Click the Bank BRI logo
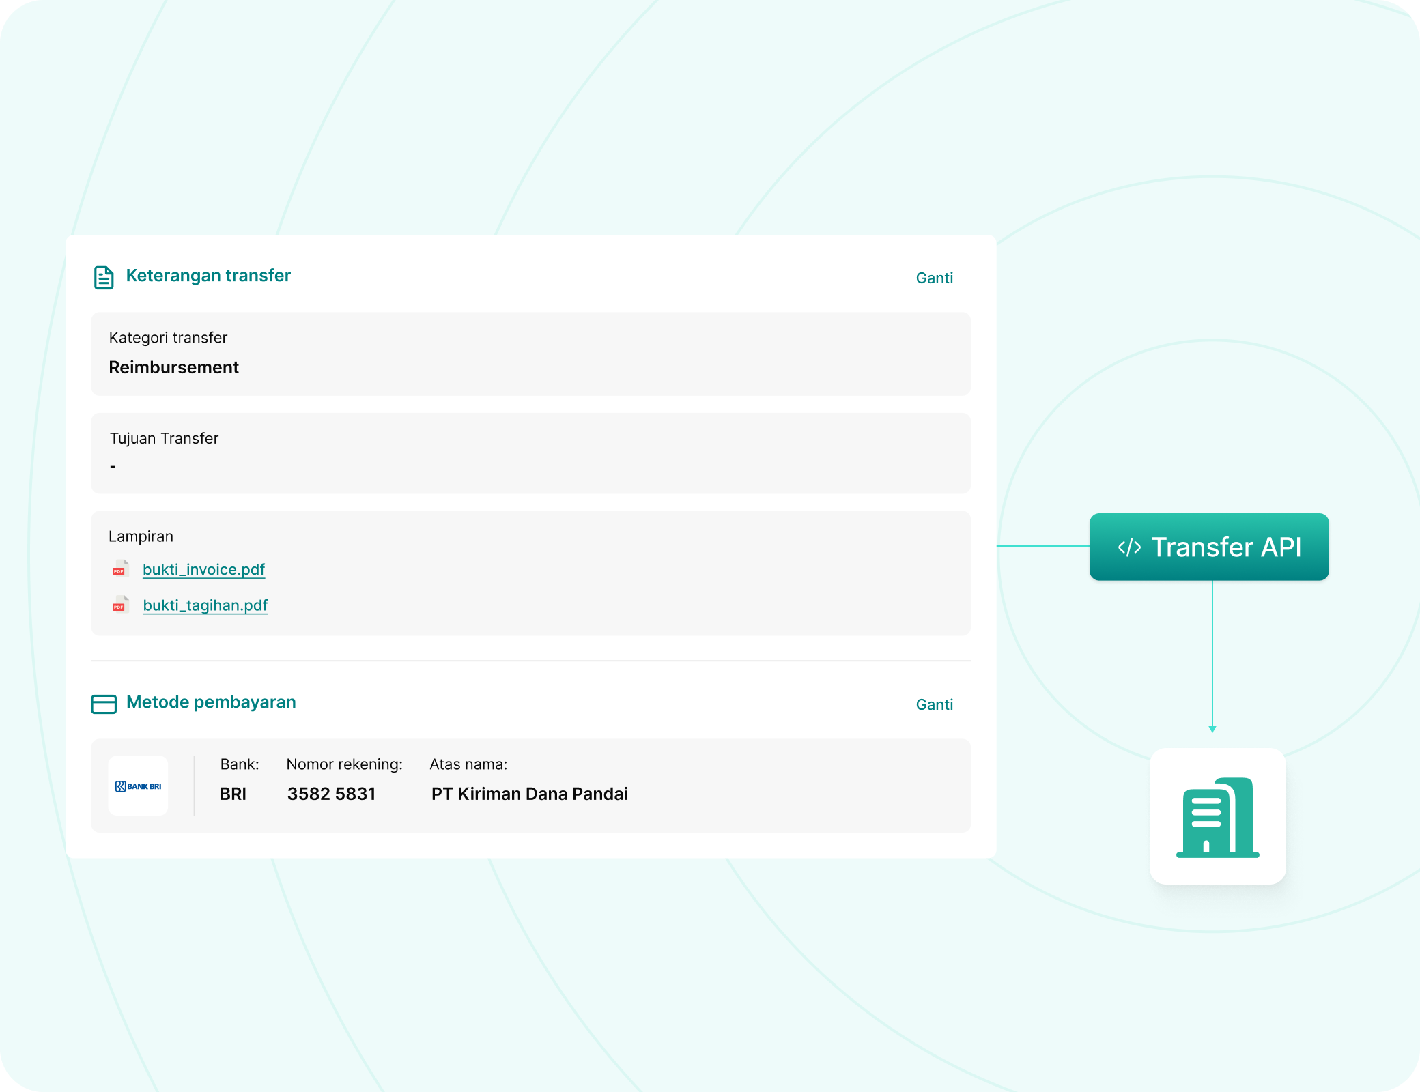The height and width of the screenshot is (1092, 1420). (x=138, y=786)
